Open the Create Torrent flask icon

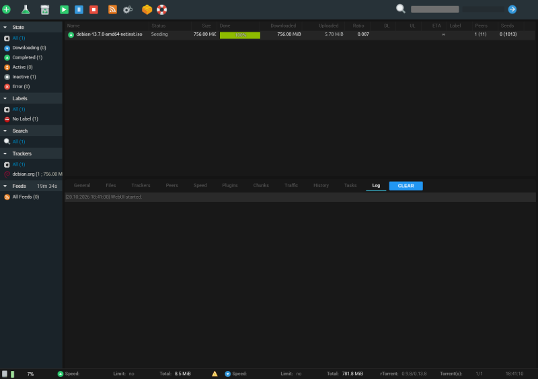click(26, 9)
